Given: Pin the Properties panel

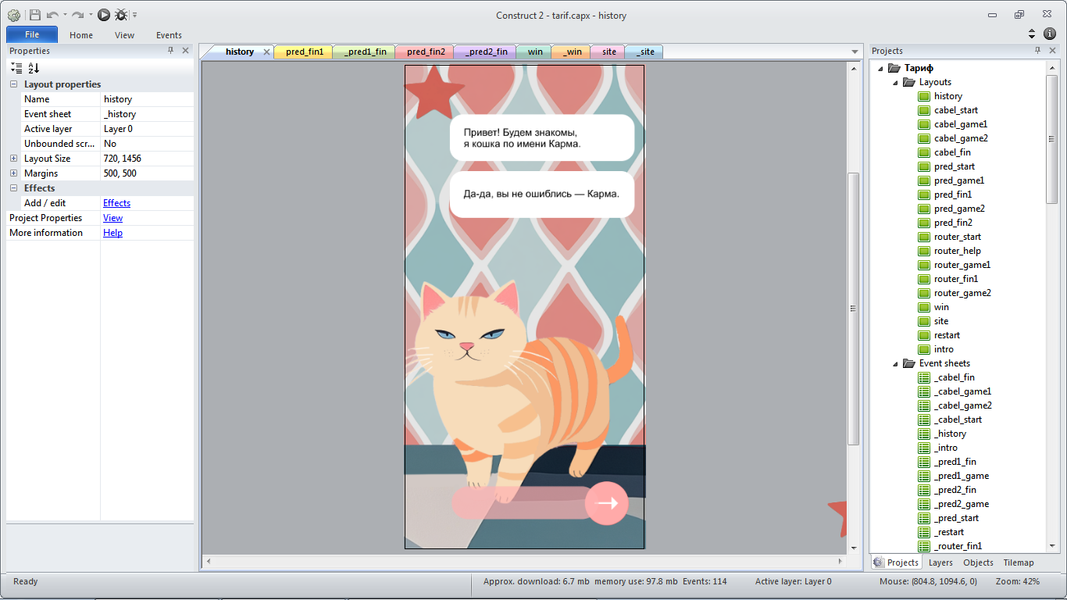Looking at the screenshot, I should pos(171,51).
